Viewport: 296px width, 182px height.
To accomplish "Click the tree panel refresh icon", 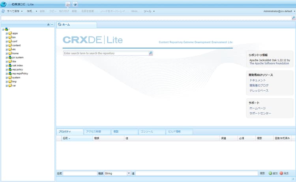I will coord(48,24).
